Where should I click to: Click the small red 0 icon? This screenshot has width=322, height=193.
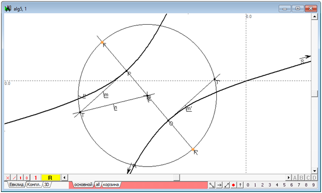tap(27, 178)
